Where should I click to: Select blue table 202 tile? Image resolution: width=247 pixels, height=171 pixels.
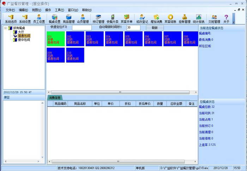(x=75, y=39)
